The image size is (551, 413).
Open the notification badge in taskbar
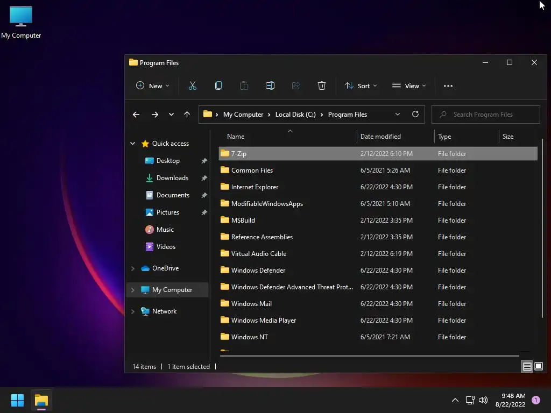click(x=536, y=400)
